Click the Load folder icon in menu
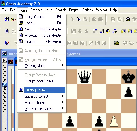The image size is (137, 131). pos(21,23)
